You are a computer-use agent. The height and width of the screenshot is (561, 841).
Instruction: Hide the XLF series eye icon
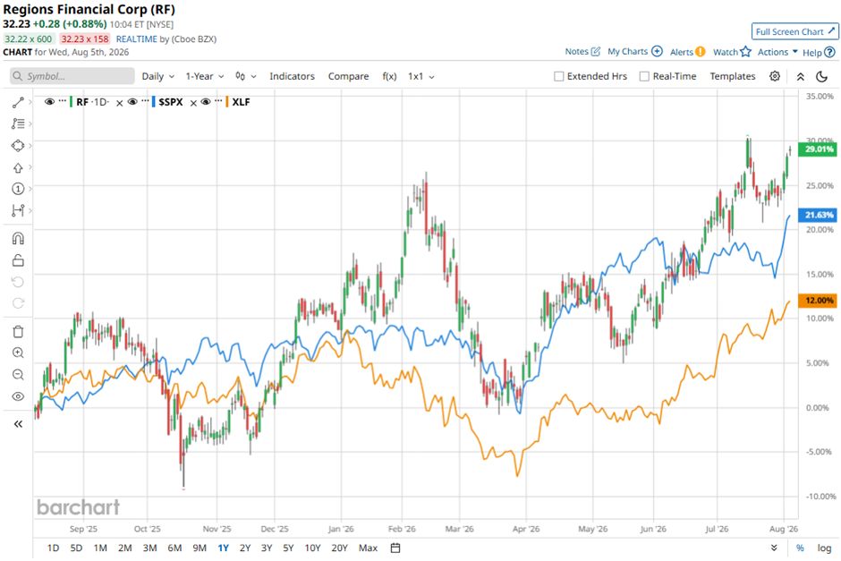pos(206,102)
